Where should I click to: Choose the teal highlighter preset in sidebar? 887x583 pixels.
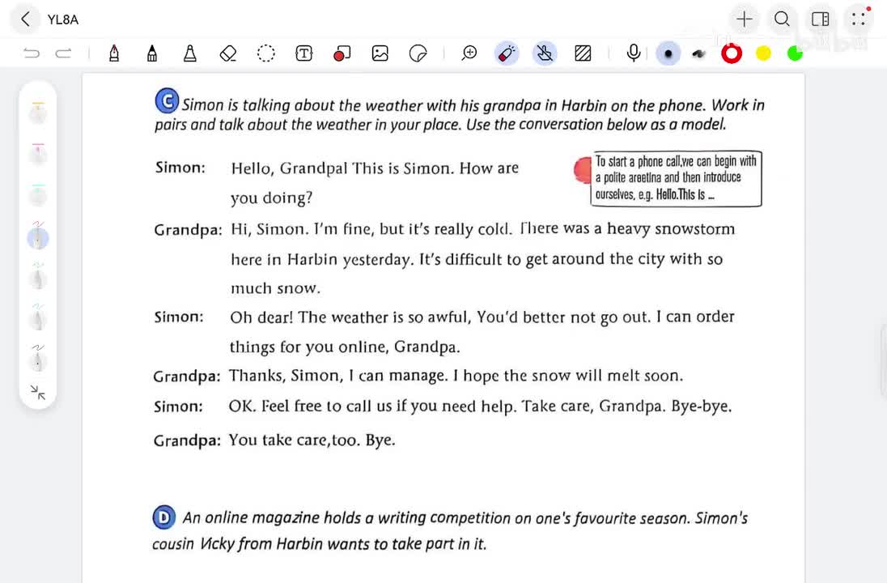click(x=38, y=194)
